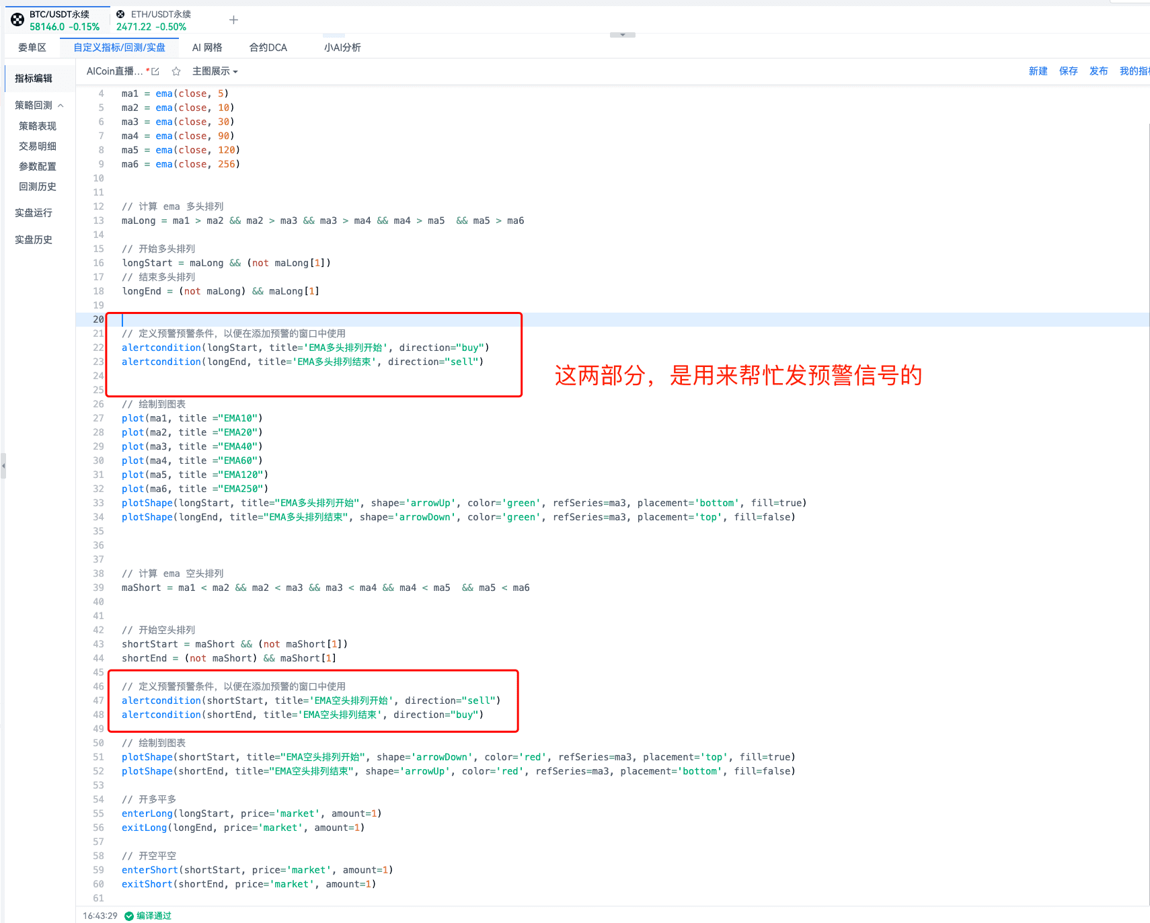
Task: Click the green check icon next to 编译通过
Action: point(129,916)
